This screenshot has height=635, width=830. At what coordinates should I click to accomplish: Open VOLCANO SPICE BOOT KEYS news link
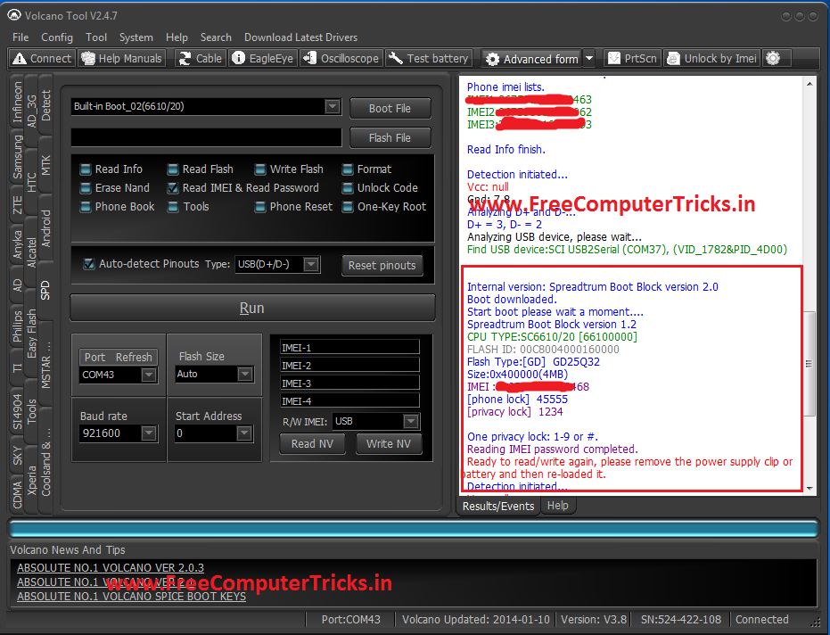click(x=131, y=597)
